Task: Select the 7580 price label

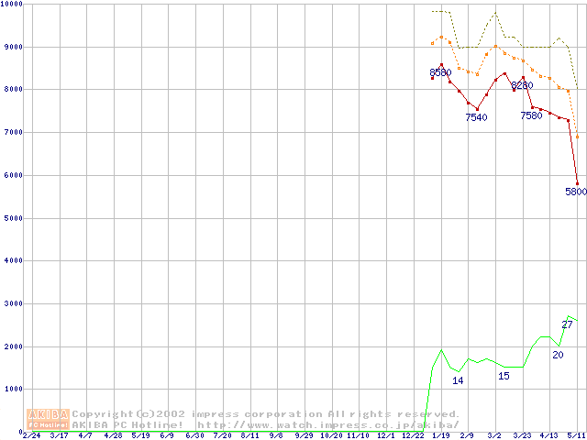Action: click(x=531, y=115)
